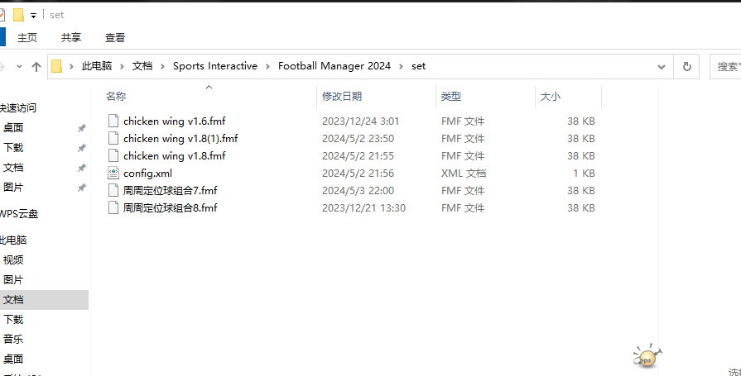Click file icon of chicken wing v1.8.fmf
Viewport: 741px width, 376px height.
[113, 155]
